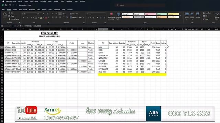Open Conditional Formatting
The image size is (220, 123).
(x=111, y=16)
